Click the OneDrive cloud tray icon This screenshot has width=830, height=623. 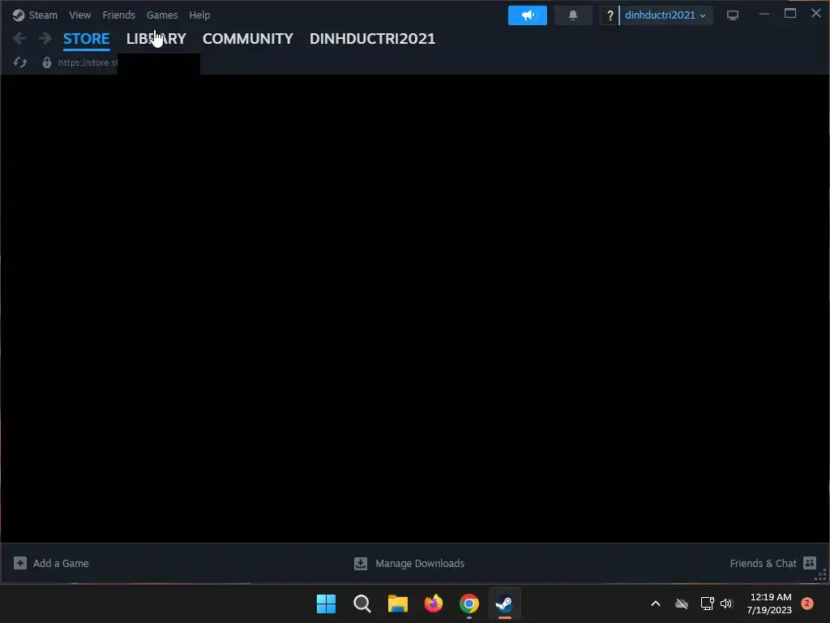point(681,604)
